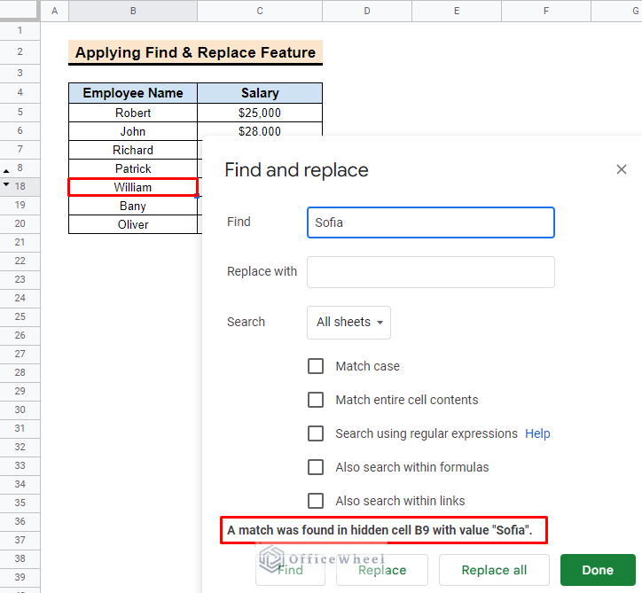Click the Replace all button
Image resolution: width=642 pixels, height=593 pixels.
pyautogui.click(x=494, y=570)
